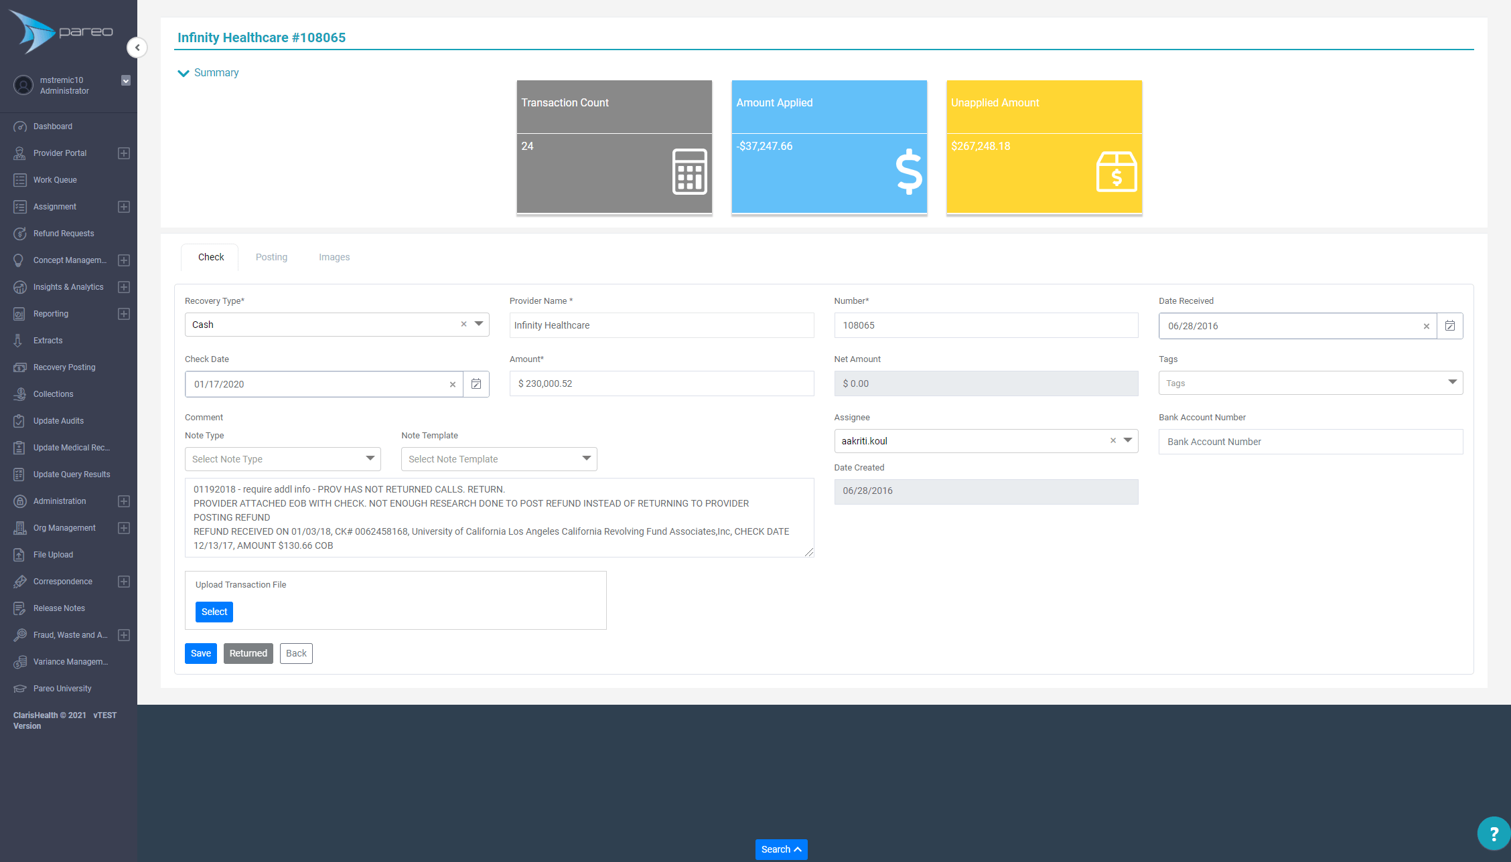
Task: Expand the Provider Portal submenu
Action: tap(124, 153)
